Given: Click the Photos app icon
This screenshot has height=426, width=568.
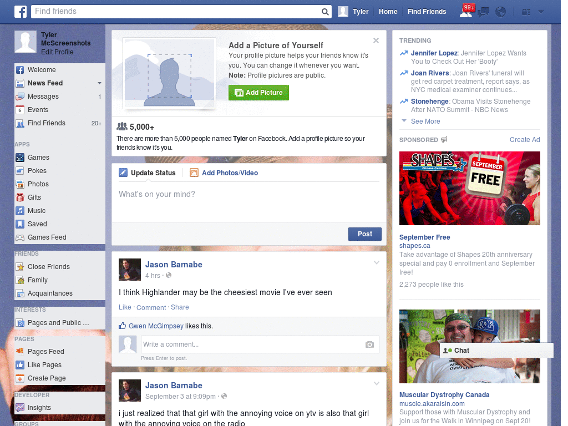Looking at the screenshot, I should pyautogui.click(x=20, y=184).
